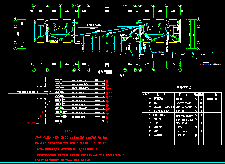Click axis bubble 12 above the floor plan
The height and width of the screenshot is (164, 225).
[180, 6]
